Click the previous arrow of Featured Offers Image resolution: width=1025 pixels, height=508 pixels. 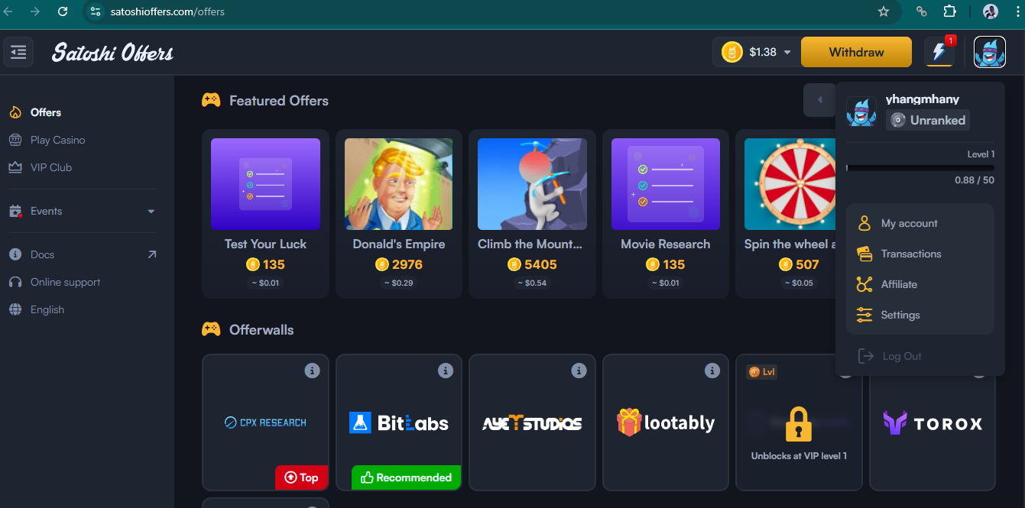click(820, 100)
